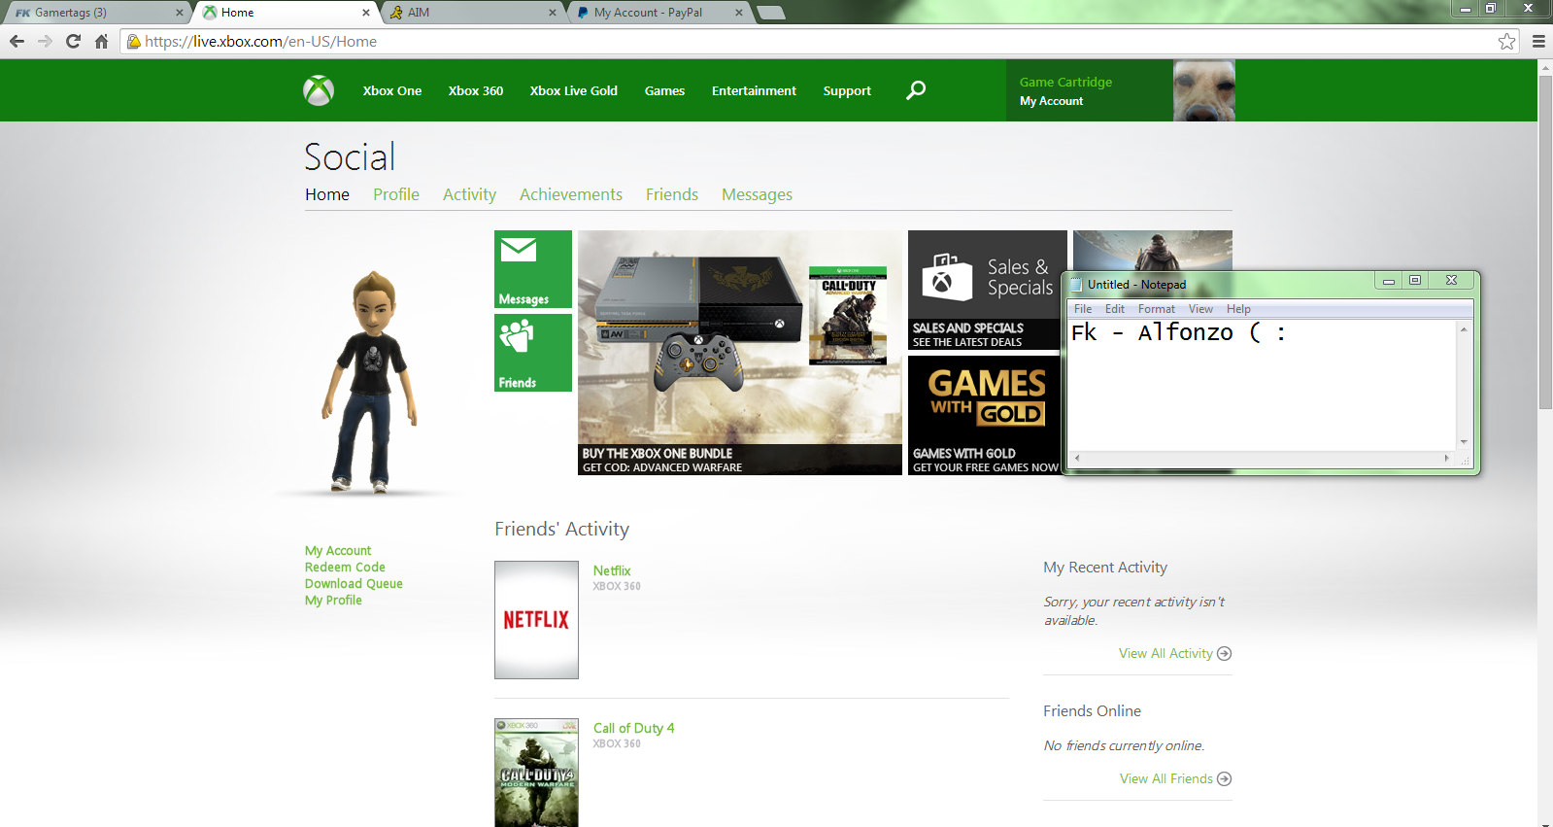
Task: Open the Games with Gold tile
Action: point(985,415)
